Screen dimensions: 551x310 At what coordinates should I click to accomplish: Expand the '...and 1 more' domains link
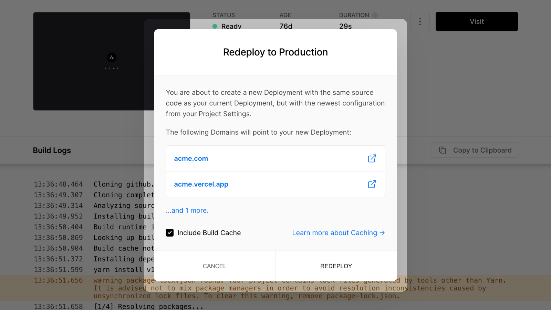point(187,210)
